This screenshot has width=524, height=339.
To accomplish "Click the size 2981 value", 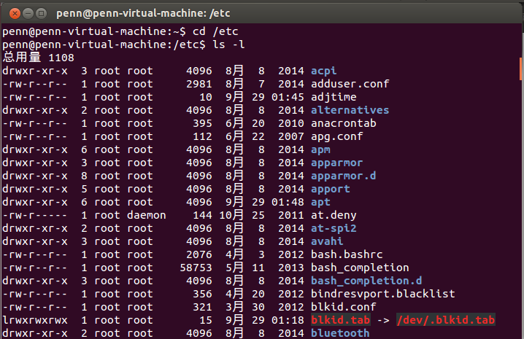I will point(199,84).
